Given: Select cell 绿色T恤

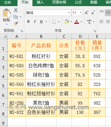Looking at the screenshot, I should [x=41, y=75].
